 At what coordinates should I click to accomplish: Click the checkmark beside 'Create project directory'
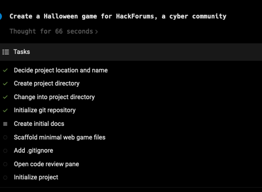coord(5,84)
